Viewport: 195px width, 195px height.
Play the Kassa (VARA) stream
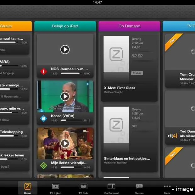65,96
